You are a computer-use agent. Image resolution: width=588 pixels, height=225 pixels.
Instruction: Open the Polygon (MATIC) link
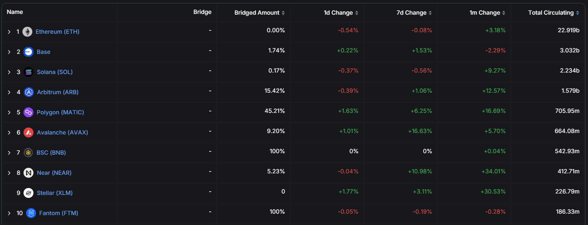point(60,112)
